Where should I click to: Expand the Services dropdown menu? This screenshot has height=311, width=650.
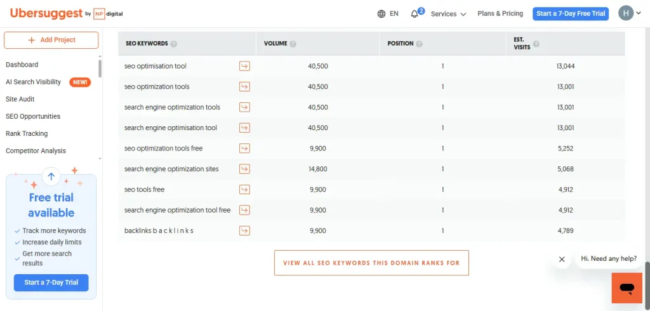[448, 13]
